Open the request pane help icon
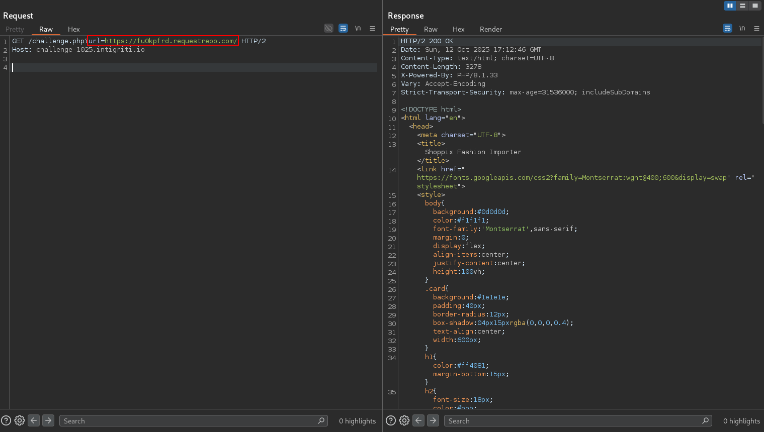764x432 pixels. pyautogui.click(x=6, y=421)
